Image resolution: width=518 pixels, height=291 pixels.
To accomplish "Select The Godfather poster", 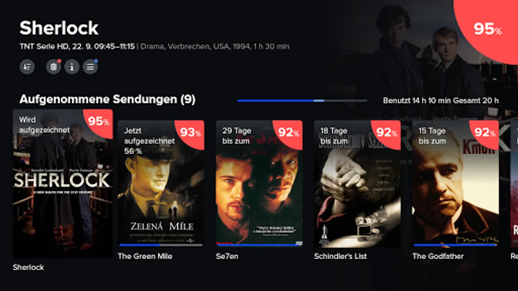I will pos(456,184).
